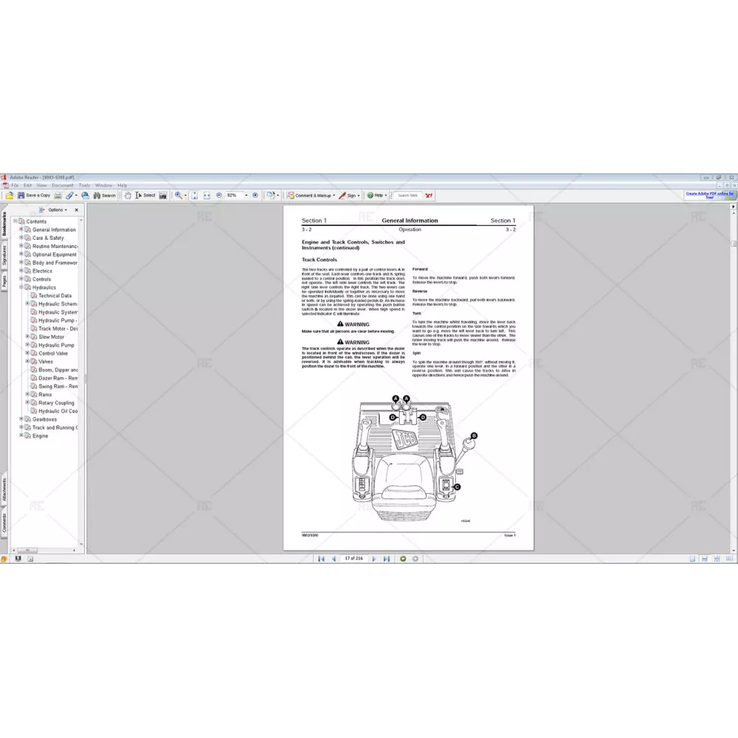Expand the Gearboxes bookmark
Screen dimensions: 738x738
(x=21, y=419)
